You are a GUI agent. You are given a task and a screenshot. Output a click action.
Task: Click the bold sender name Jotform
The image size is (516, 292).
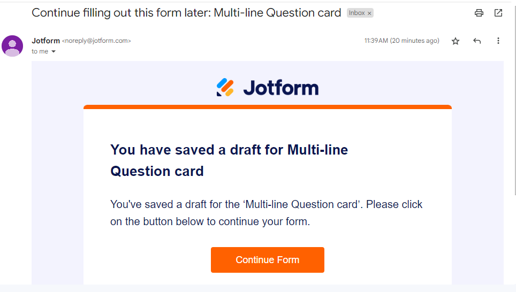click(x=45, y=41)
